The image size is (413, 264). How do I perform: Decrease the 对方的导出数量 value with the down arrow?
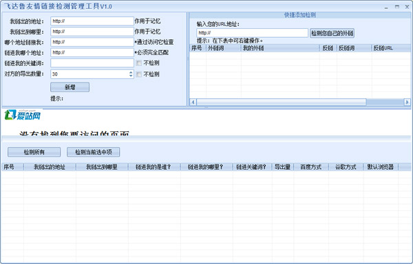[x=131, y=76]
